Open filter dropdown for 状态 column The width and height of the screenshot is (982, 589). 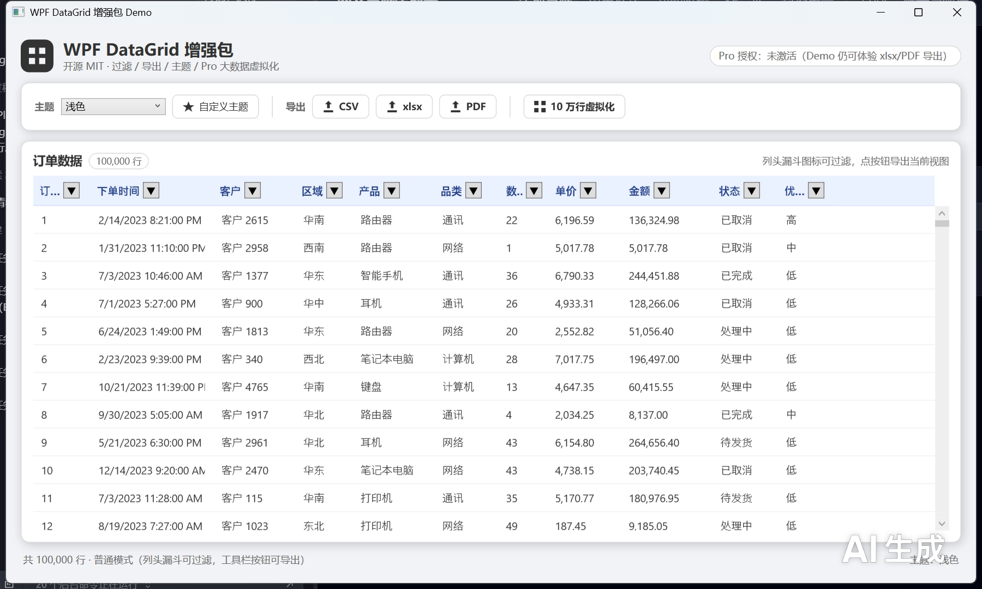752,191
